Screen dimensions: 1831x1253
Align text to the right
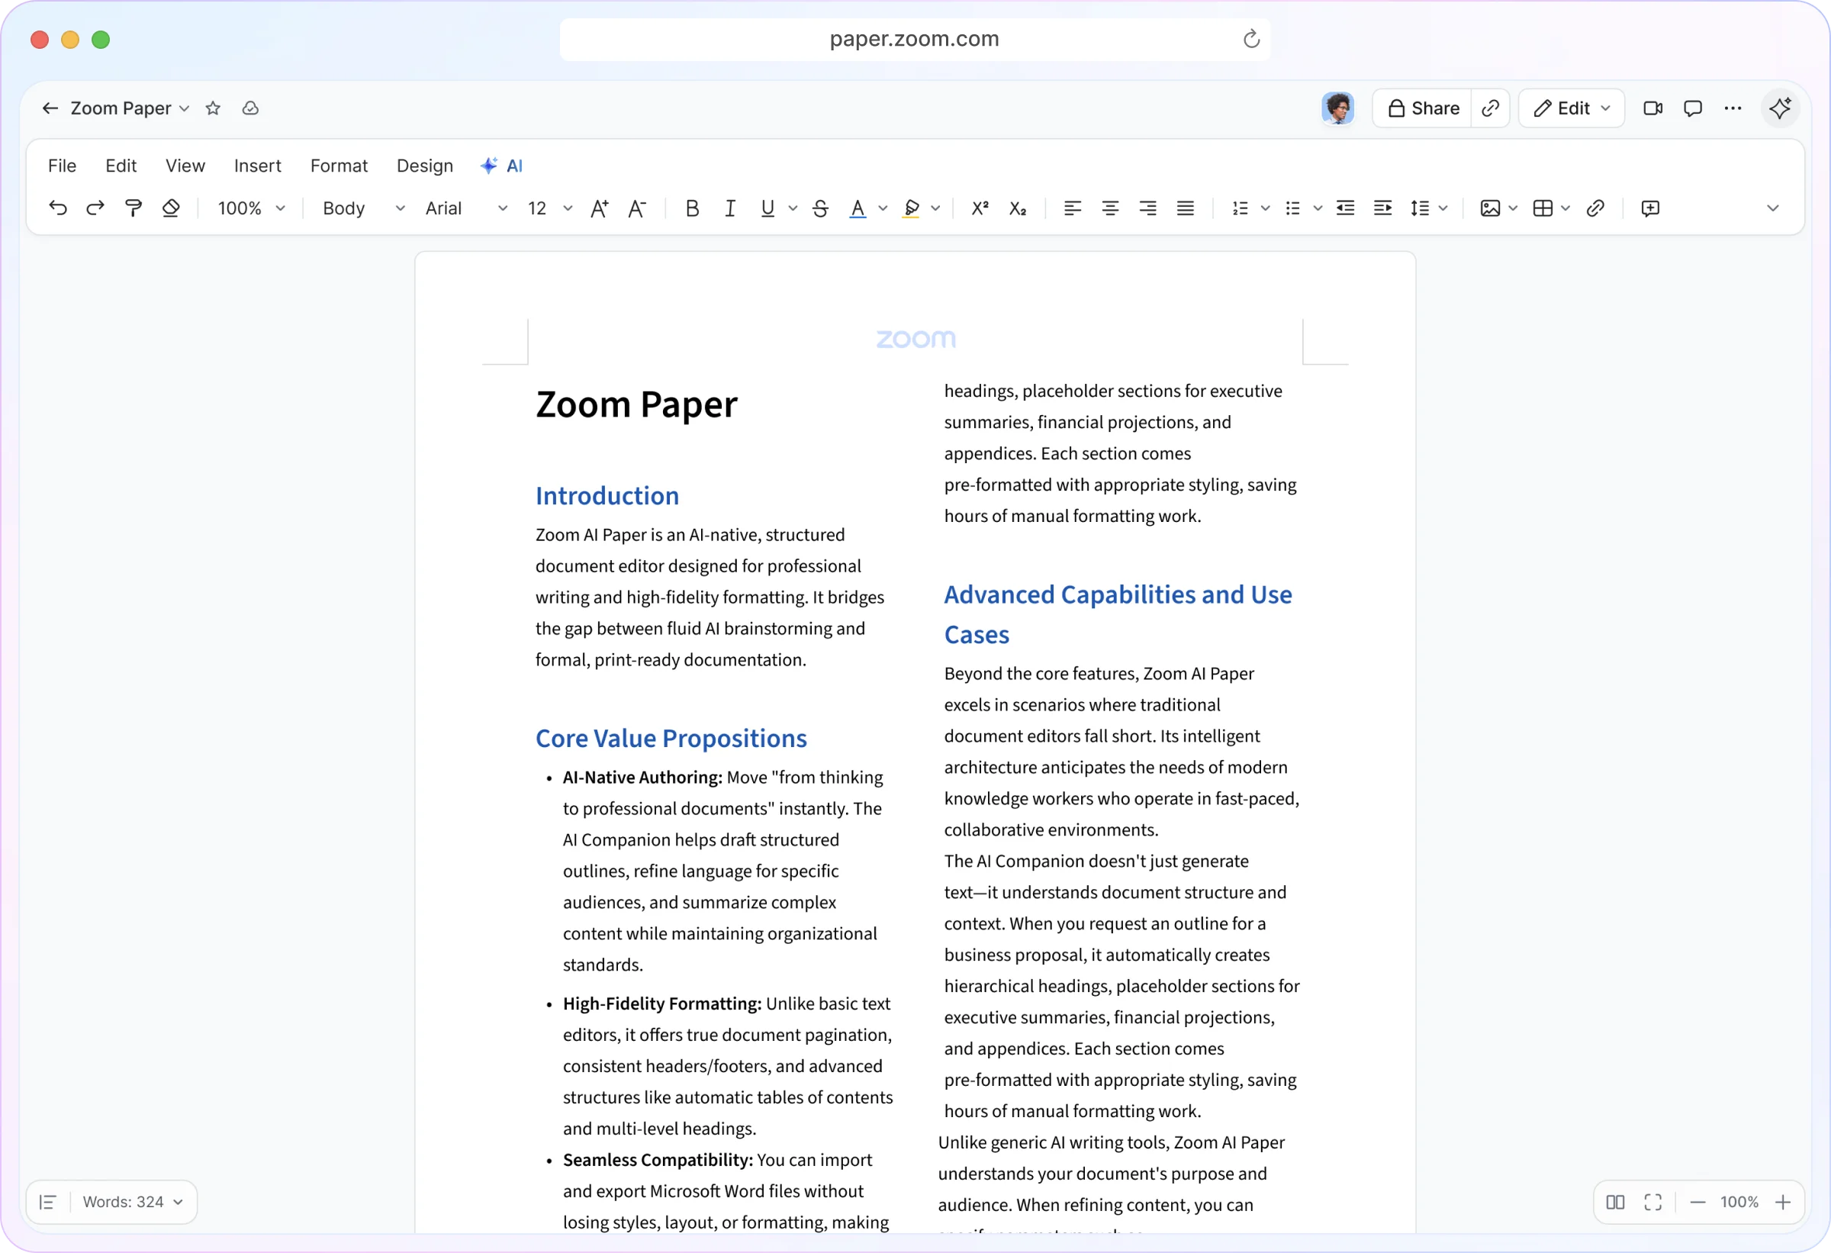(1148, 208)
